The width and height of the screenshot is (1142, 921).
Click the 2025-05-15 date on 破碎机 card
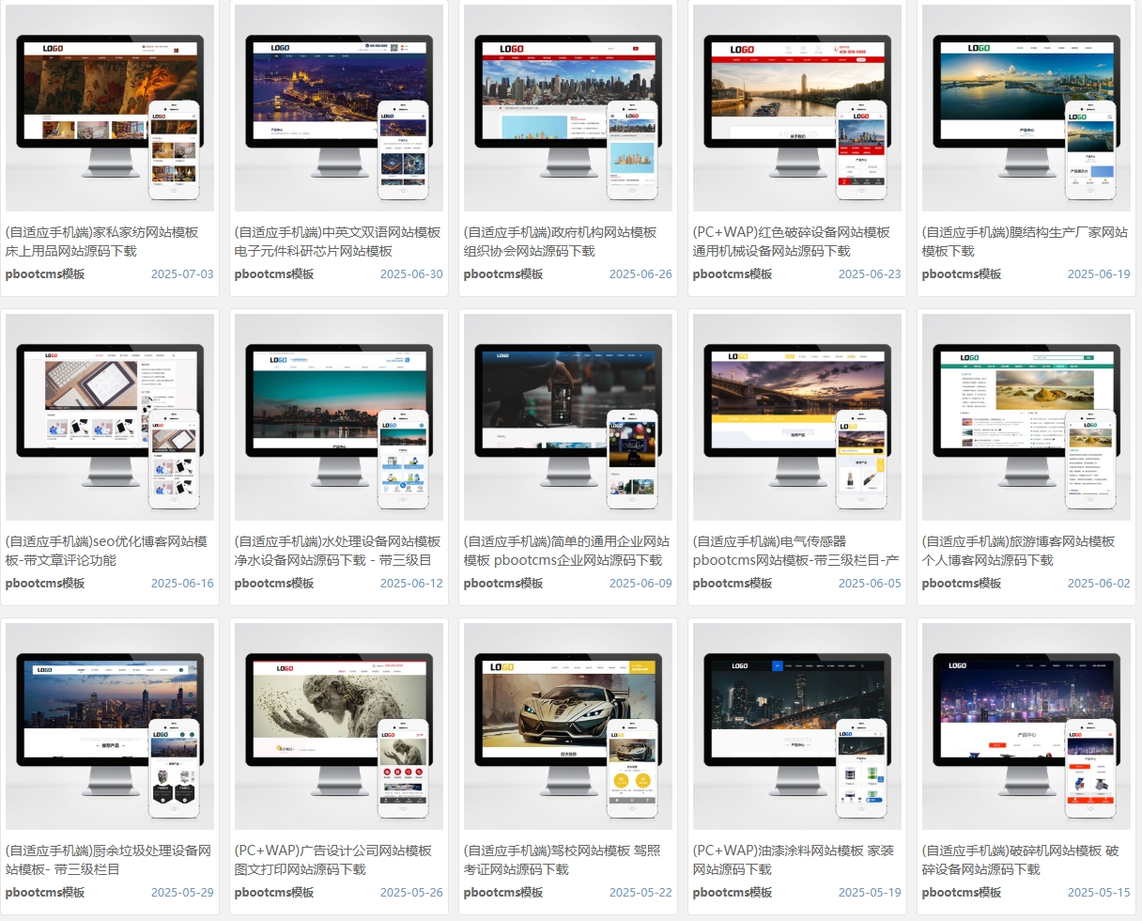coord(1099,893)
